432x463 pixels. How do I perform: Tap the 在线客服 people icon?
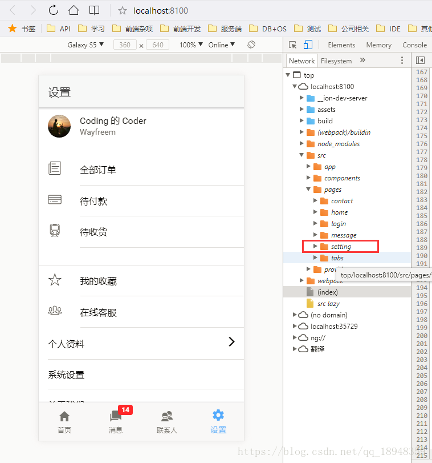[55, 311]
